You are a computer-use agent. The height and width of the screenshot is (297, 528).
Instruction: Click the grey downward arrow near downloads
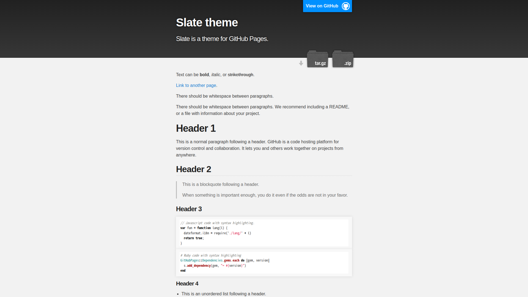[x=301, y=63]
